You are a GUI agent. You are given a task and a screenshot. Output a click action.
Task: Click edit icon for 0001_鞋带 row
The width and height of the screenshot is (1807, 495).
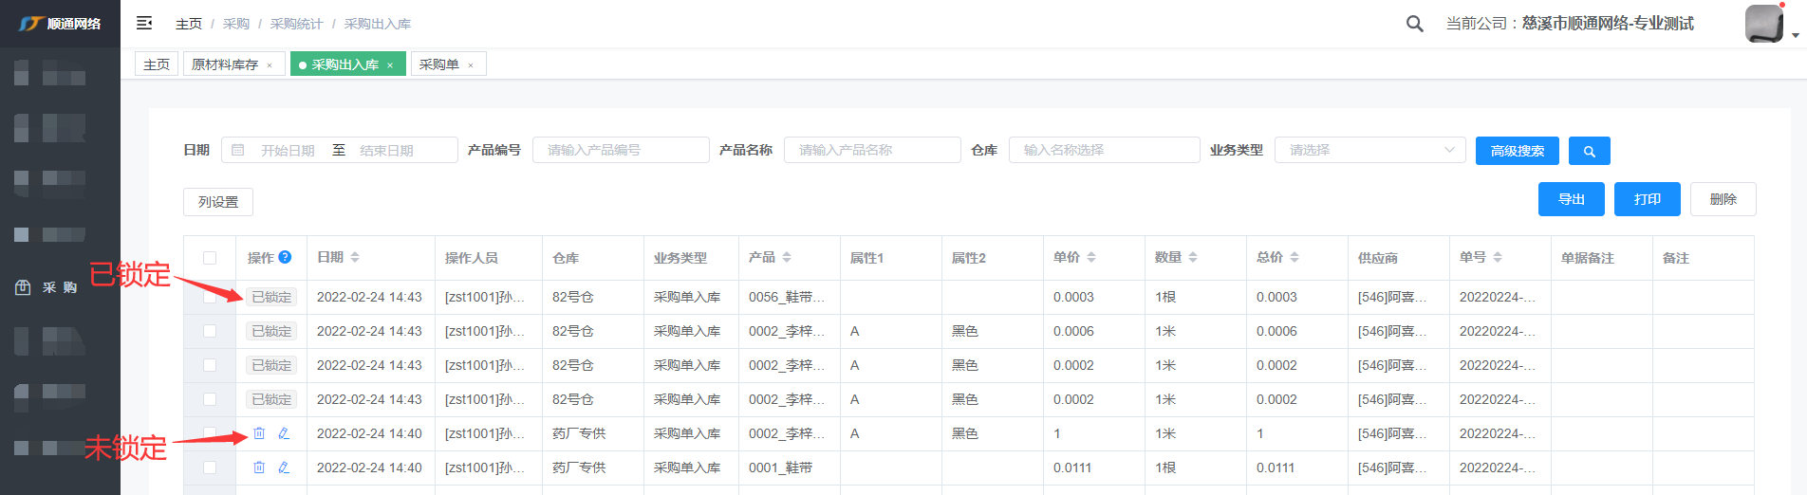click(x=284, y=467)
